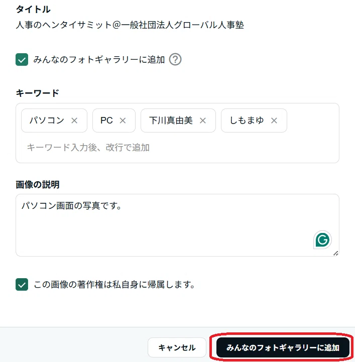This screenshot has width=355, height=362.
Task: Select the 下川真由美 keyword chip label
Action: coord(171,120)
